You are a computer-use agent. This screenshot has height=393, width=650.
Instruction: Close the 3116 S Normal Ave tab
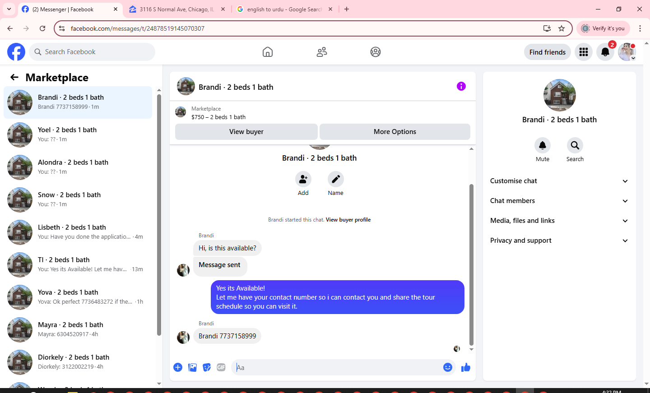coord(223,9)
